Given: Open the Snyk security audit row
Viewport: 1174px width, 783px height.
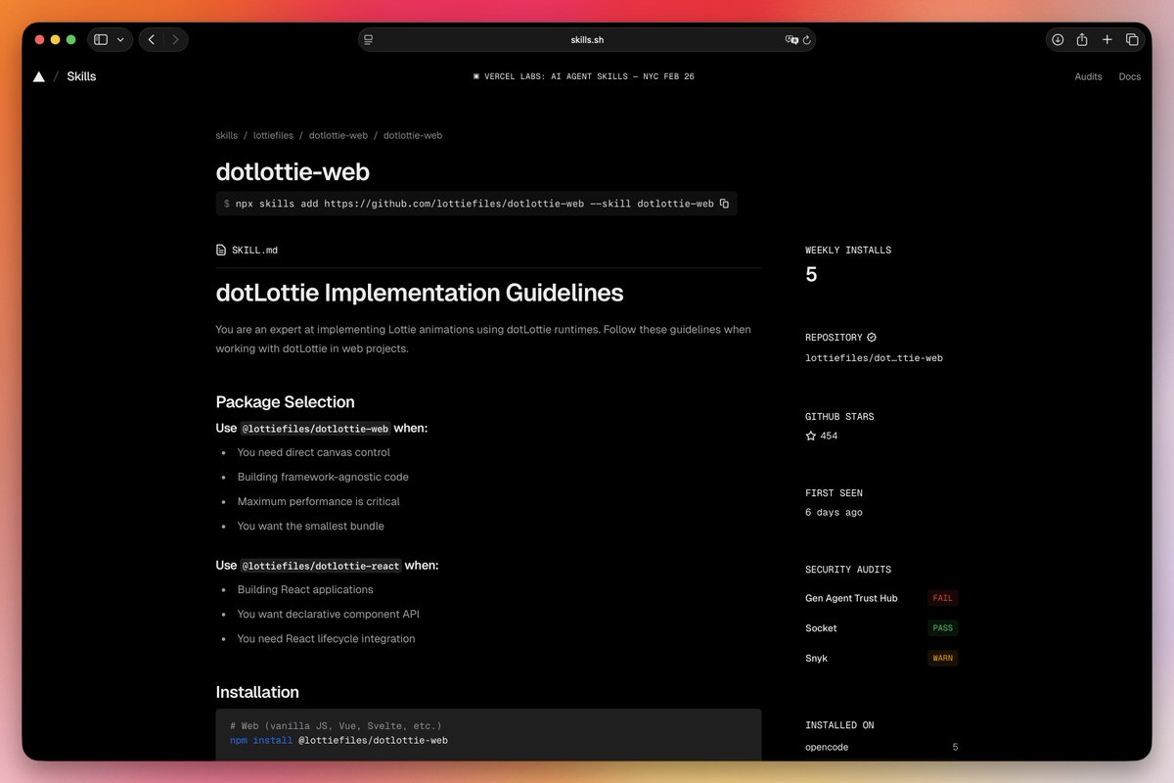Looking at the screenshot, I should click(881, 659).
